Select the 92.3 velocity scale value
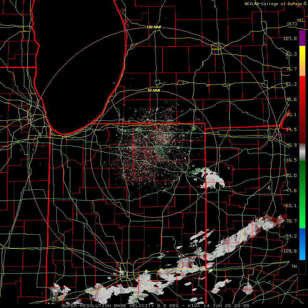This screenshot has height=308, width=308. pos(291,54)
